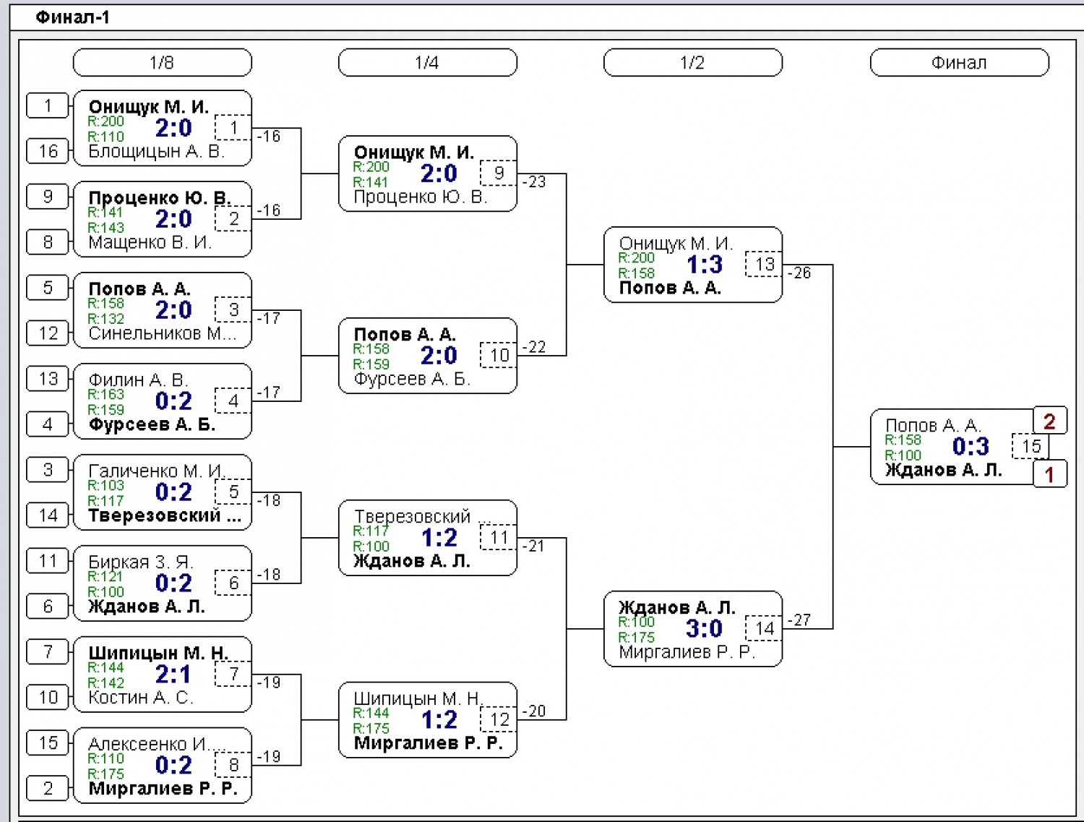
Task: Click player Филин А. В.
Action: (x=137, y=380)
